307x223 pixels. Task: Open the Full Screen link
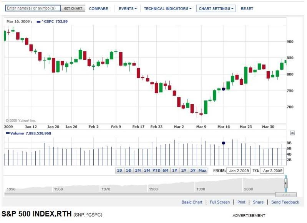[x=220, y=202]
